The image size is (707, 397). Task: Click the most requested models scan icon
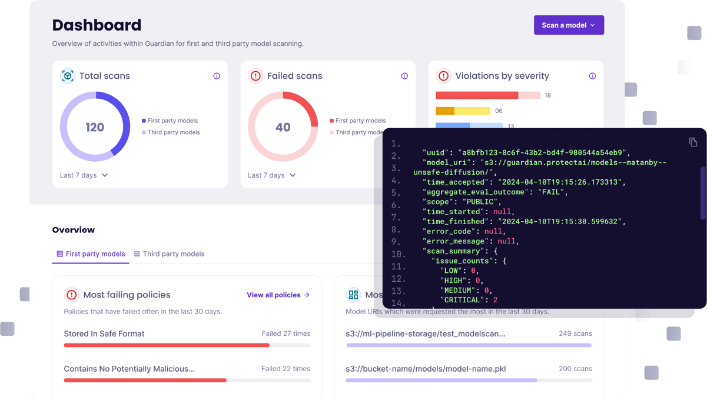pos(353,295)
